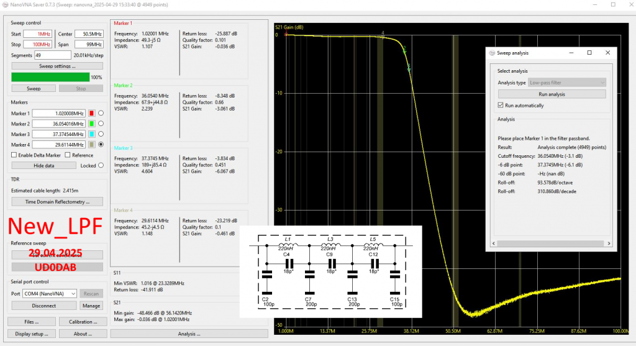Click the Cutoff frequency 36.0540MHz result
The image size is (636, 346).
560,156
